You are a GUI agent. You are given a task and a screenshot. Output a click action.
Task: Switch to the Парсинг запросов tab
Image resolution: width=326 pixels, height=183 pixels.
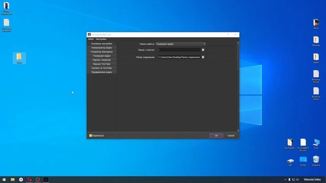tap(102, 60)
